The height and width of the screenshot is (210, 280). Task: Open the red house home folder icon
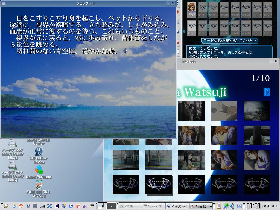(21, 206)
